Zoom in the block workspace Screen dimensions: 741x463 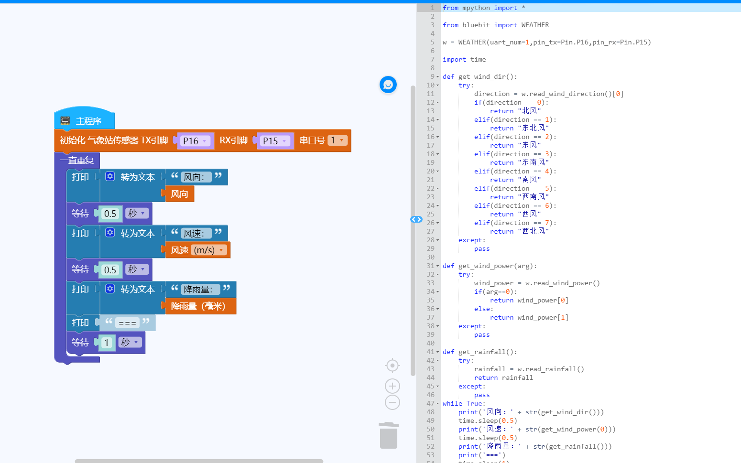pos(392,386)
